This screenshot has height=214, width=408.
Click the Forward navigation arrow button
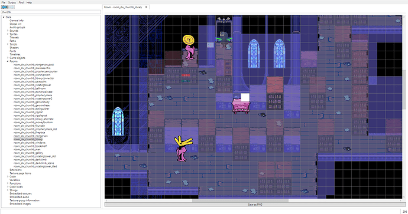[11, 7]
